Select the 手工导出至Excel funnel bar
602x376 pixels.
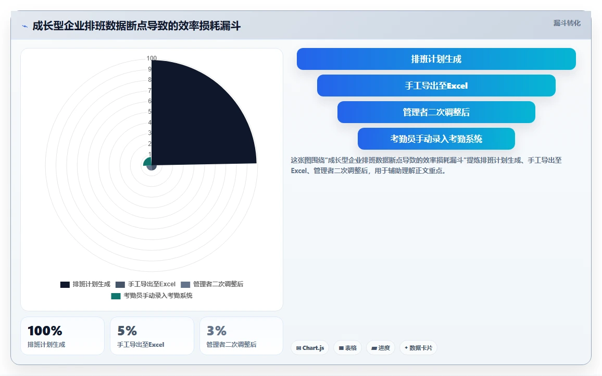coord(436,86)
